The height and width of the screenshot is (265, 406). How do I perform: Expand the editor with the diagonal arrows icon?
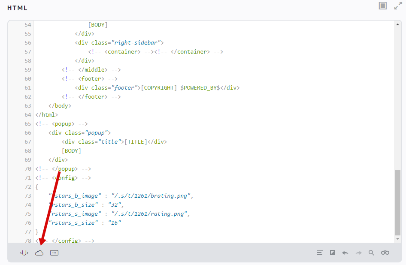398,6
